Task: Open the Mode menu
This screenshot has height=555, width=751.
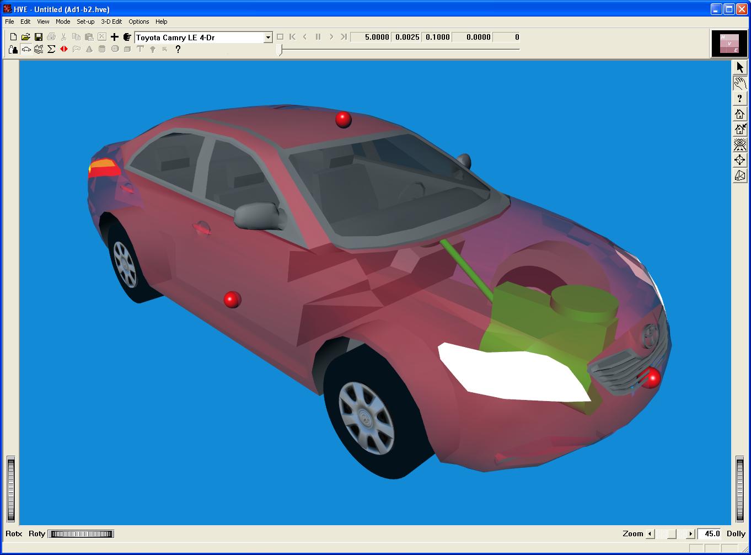Action: click(63, 22)
